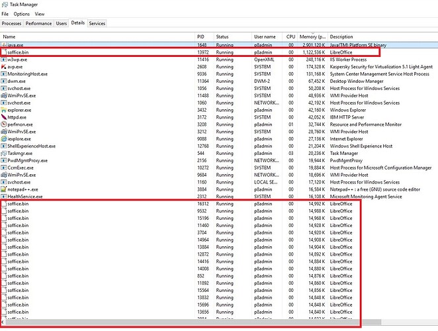This screenshot has height=331, width=438.
Task: Click the LOCAL SE... user name cell
Action: (x=266, y=182)
